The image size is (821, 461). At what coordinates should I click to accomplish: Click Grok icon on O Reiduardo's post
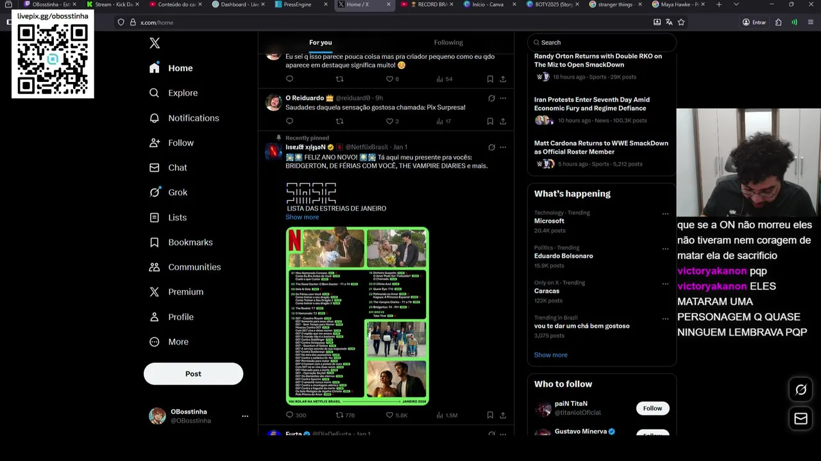click(x=491, y=98)
